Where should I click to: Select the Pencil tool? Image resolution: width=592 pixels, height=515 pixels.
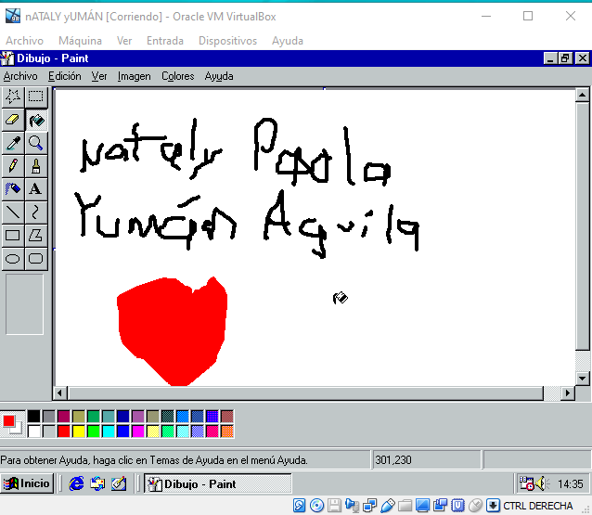click(13, 166)
